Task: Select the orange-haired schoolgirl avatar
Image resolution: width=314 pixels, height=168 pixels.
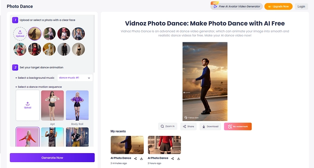Action: click(x=78, y=34)
